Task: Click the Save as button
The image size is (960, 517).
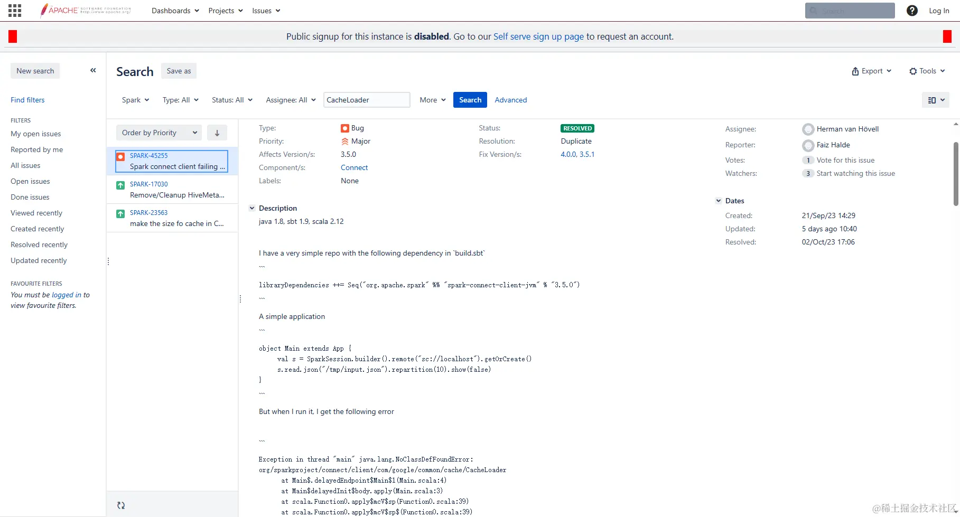Action: 179,71
